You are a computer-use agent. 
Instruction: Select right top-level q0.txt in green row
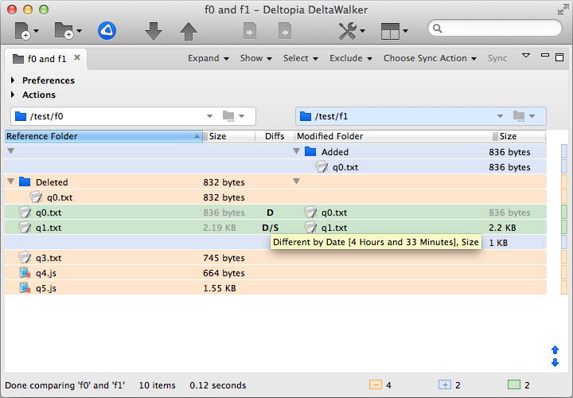click(x=334, y=213)
